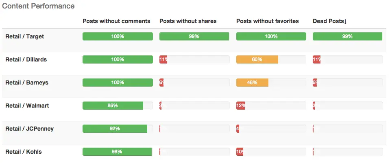This screenshot has width=390, height=163.
Task: Open the Retail / Target row label
Action: tap(24, 36)
